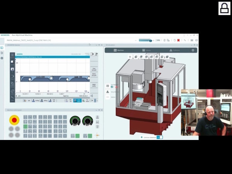The image size is (232, 174).
Task: Collapse the vertical softkey bar arrow
Action: click(92, 96)
